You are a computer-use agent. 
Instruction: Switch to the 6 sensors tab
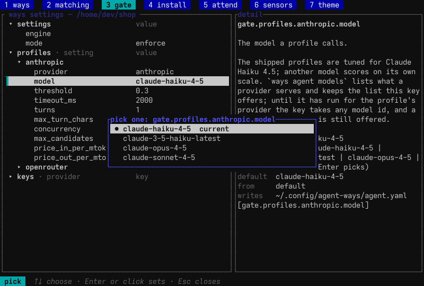[x=273, y=5]
